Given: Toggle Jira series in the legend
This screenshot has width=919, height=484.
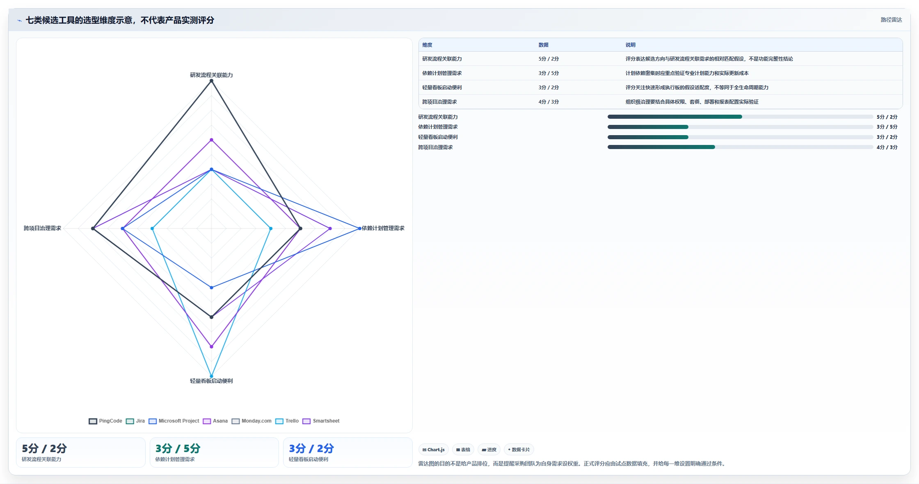Looking at the screenshot, I should [x=135, y=421].
